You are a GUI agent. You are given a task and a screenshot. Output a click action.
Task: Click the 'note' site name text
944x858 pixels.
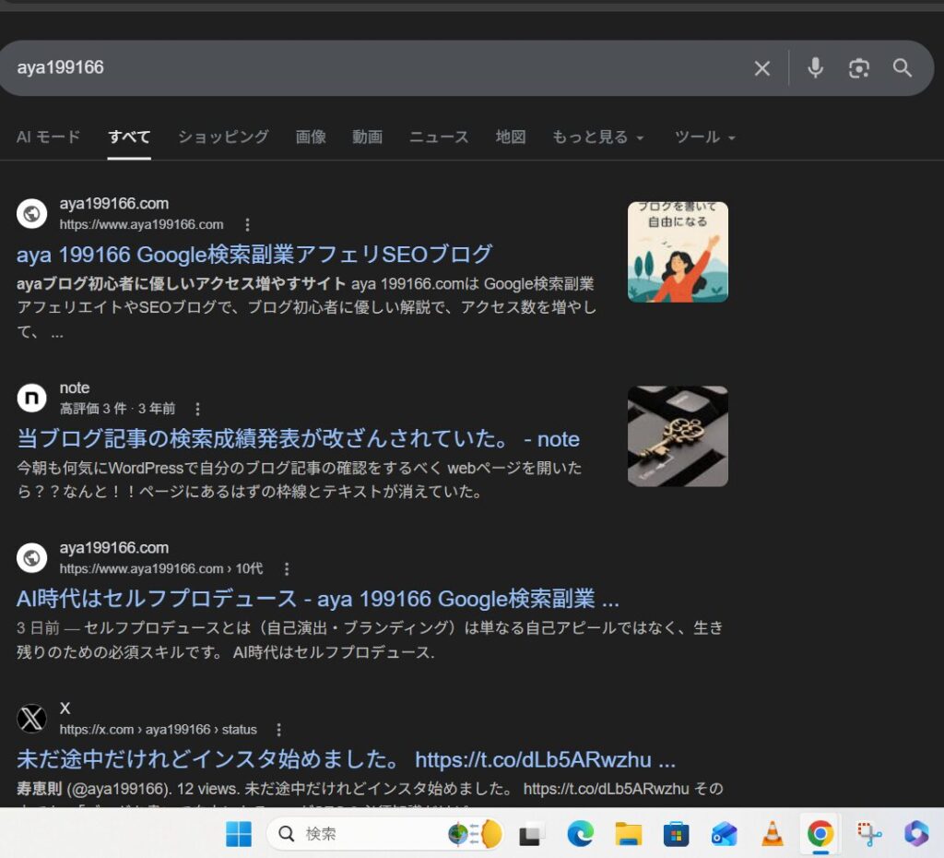click(x=75, y=388)
